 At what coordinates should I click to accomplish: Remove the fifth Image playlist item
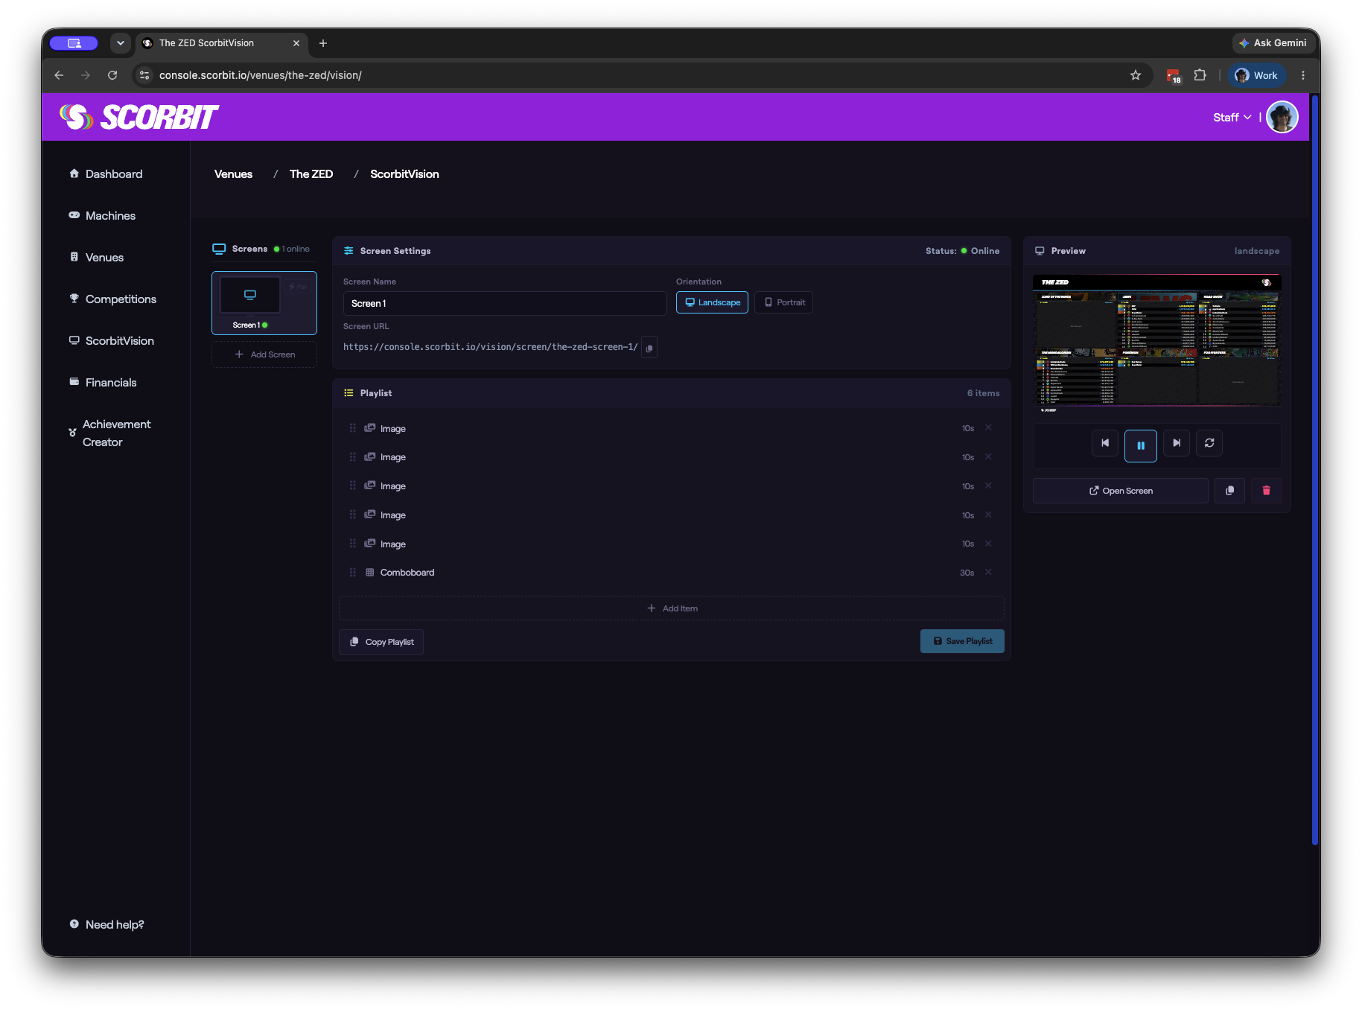pos(988,544)
